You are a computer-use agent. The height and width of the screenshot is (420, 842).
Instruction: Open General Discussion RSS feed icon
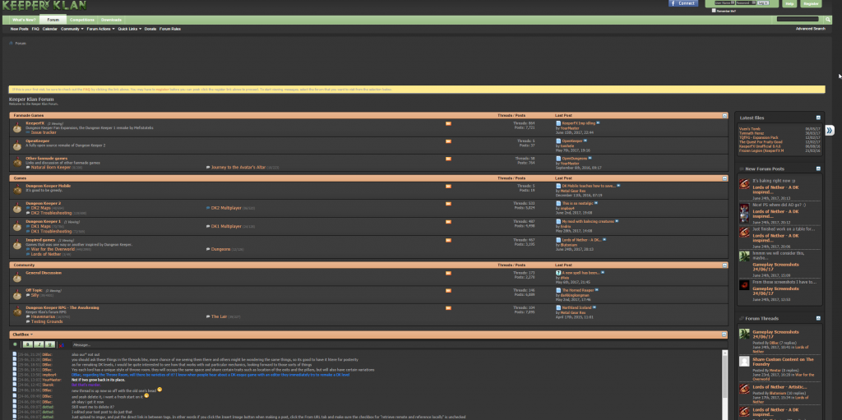[448, 274]
